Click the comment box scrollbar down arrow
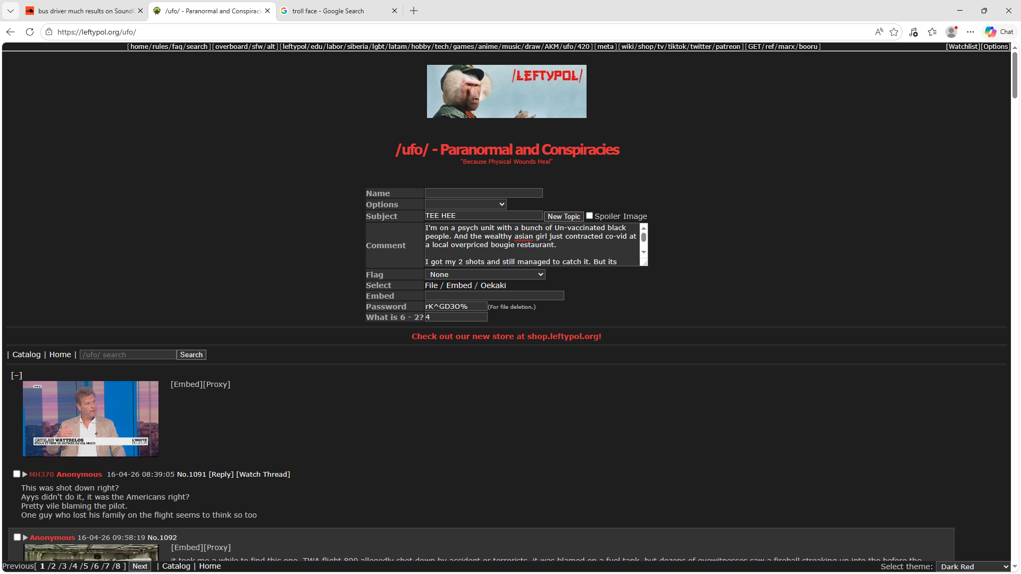The image size is (1021, 574). (x=643, y=252)
